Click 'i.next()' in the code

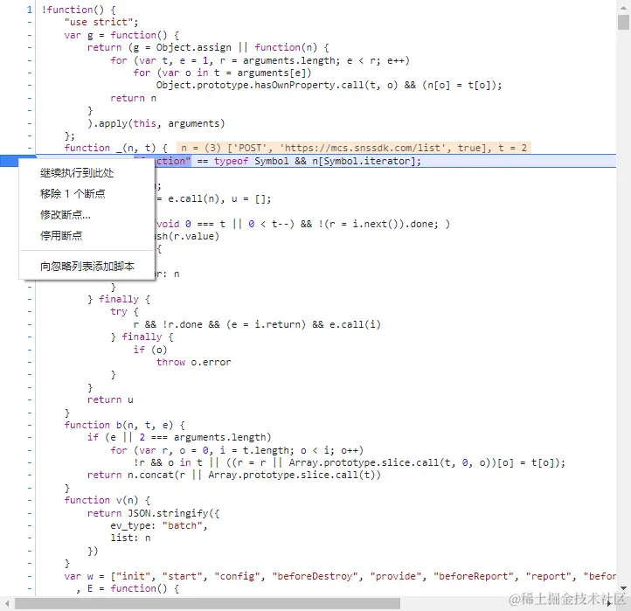point(376,224)
